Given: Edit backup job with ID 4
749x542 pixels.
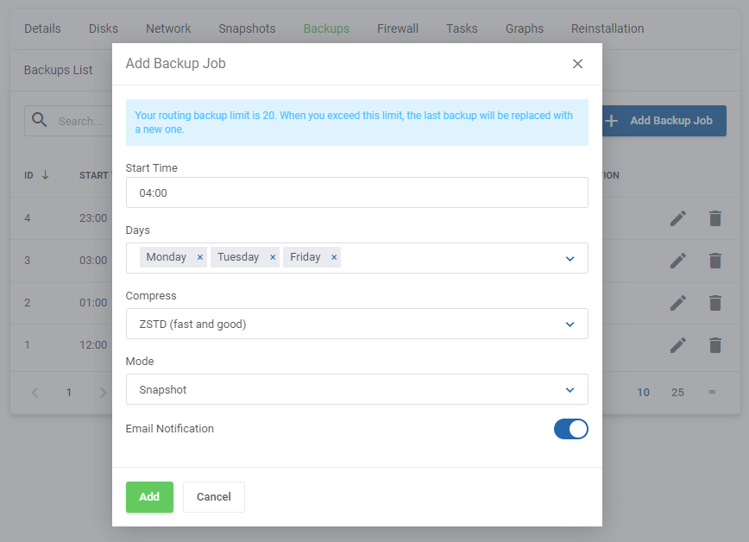Looking at the screenshot, I should tap(678, 218).
